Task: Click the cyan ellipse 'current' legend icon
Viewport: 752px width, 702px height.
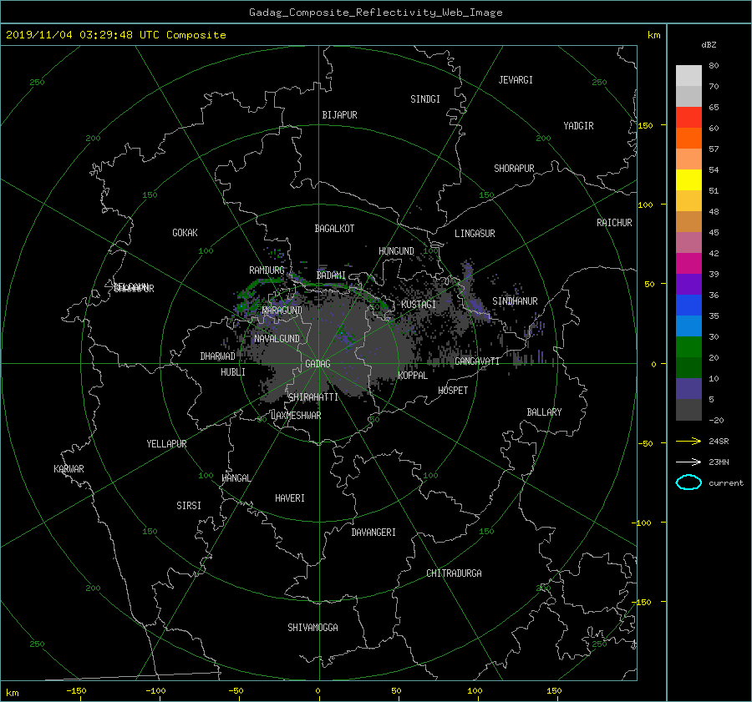Action: (688, 482)
